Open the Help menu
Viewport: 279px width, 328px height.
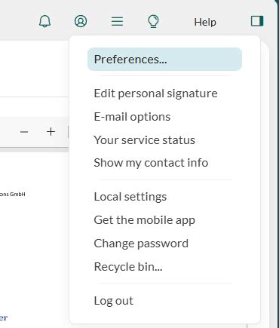205,22
